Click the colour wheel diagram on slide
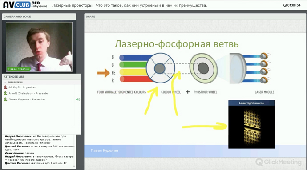 (160, 68)
